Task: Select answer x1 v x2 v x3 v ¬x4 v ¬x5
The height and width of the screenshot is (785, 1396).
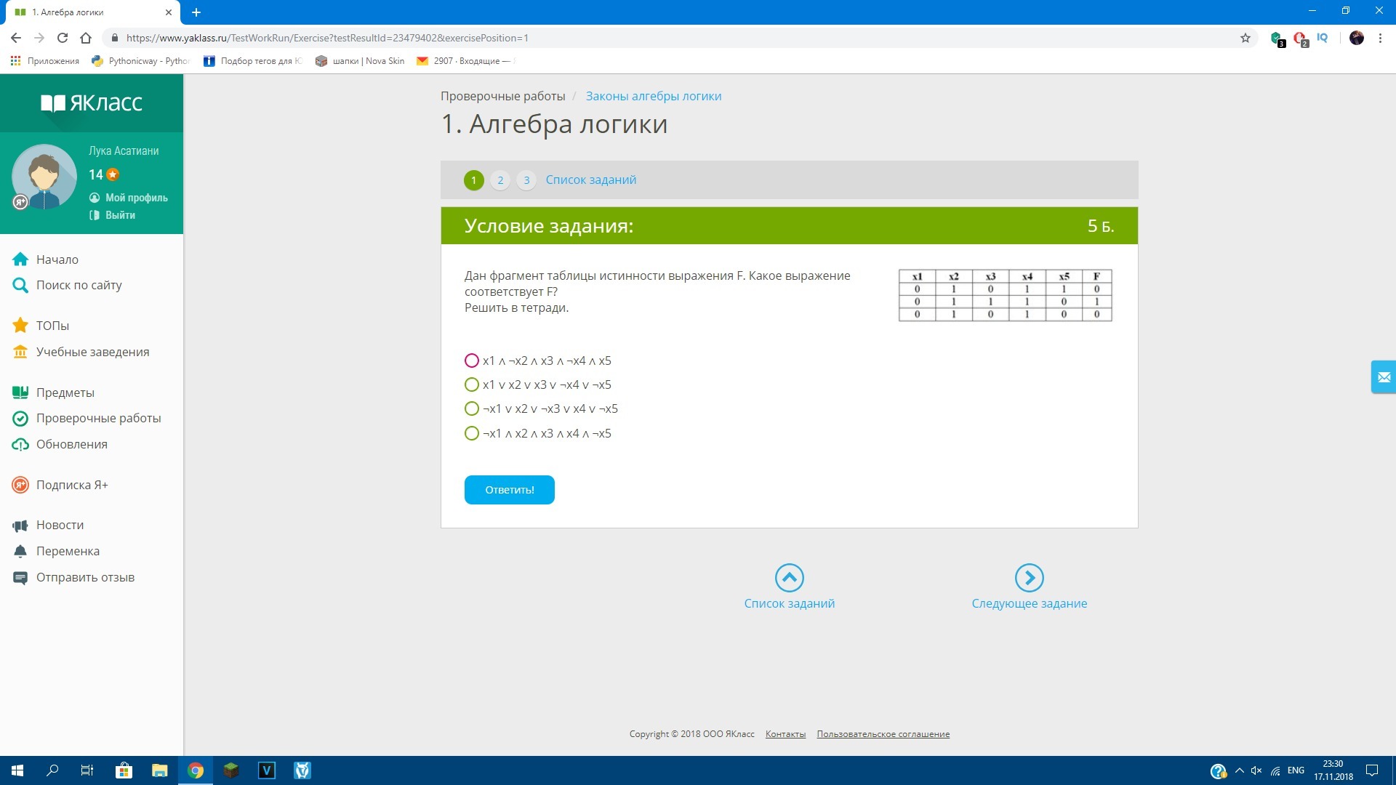Action: pos(472,385)
